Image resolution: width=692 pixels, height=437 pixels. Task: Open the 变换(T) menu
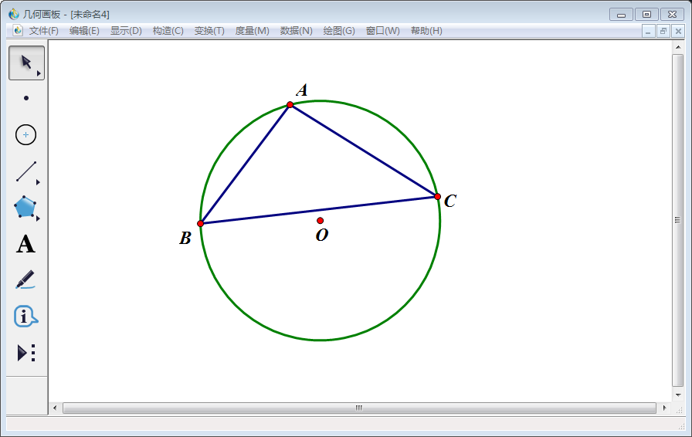click(x=209, y=30)
